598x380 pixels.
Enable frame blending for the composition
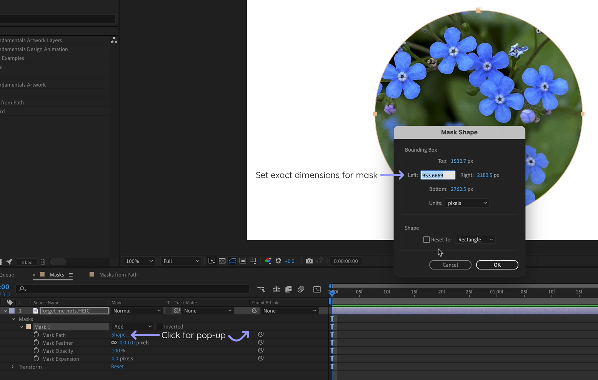pos(289,289)
